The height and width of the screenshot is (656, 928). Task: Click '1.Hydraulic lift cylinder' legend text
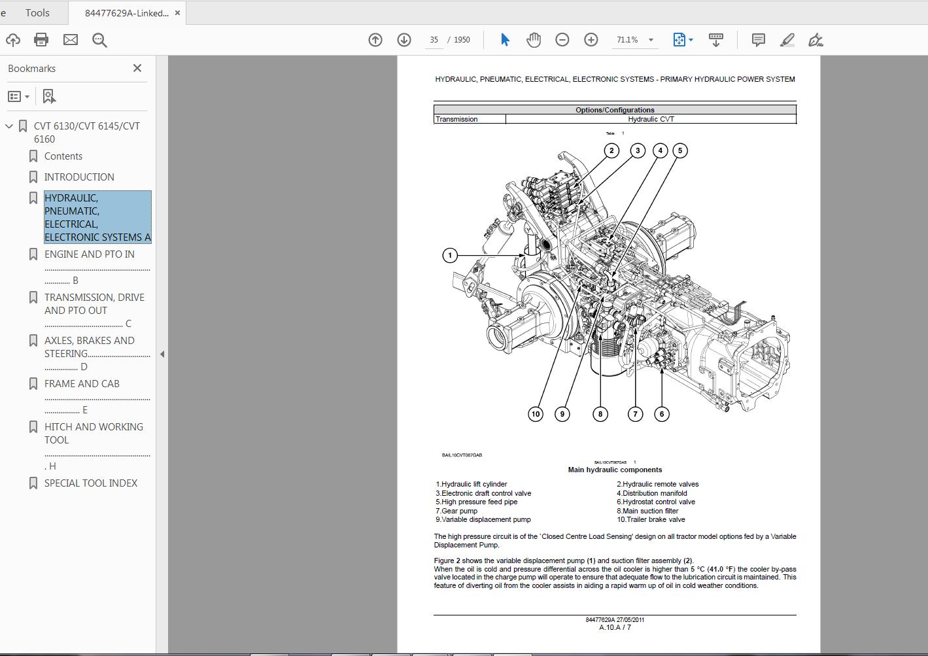pyautogui.click(x=472, y=484)
